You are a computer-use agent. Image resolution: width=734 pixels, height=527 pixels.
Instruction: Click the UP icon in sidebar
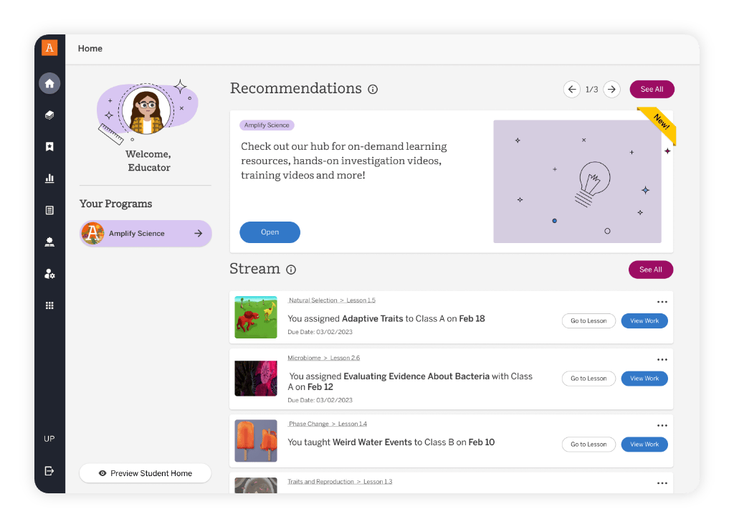(x=49, y=439)
